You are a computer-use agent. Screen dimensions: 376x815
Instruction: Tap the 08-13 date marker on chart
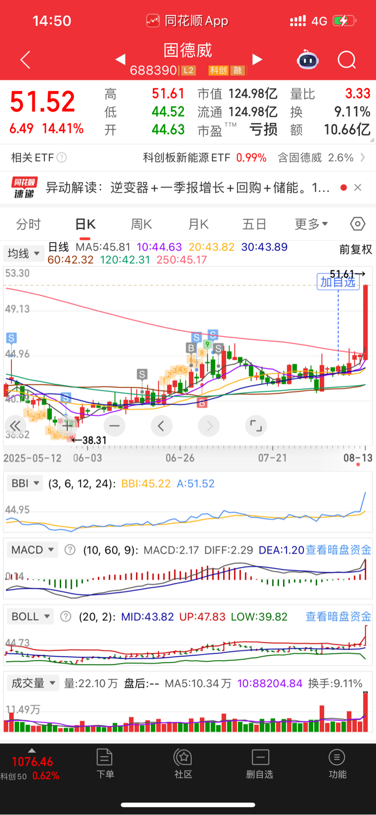click(x=358, y=458)
